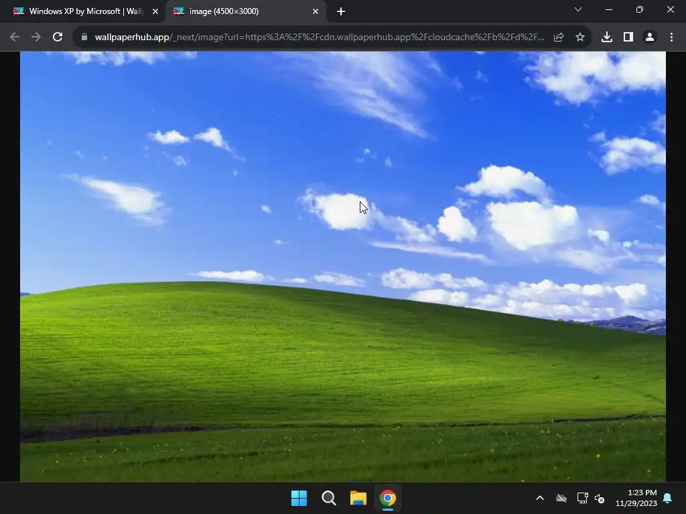Open network status tray icon
Screen dimensions: 686x514
[582, 498]
